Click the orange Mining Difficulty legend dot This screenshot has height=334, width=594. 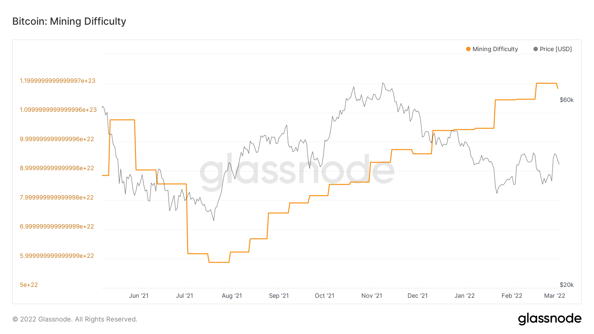pyautogui.click(x=468, y=49)
